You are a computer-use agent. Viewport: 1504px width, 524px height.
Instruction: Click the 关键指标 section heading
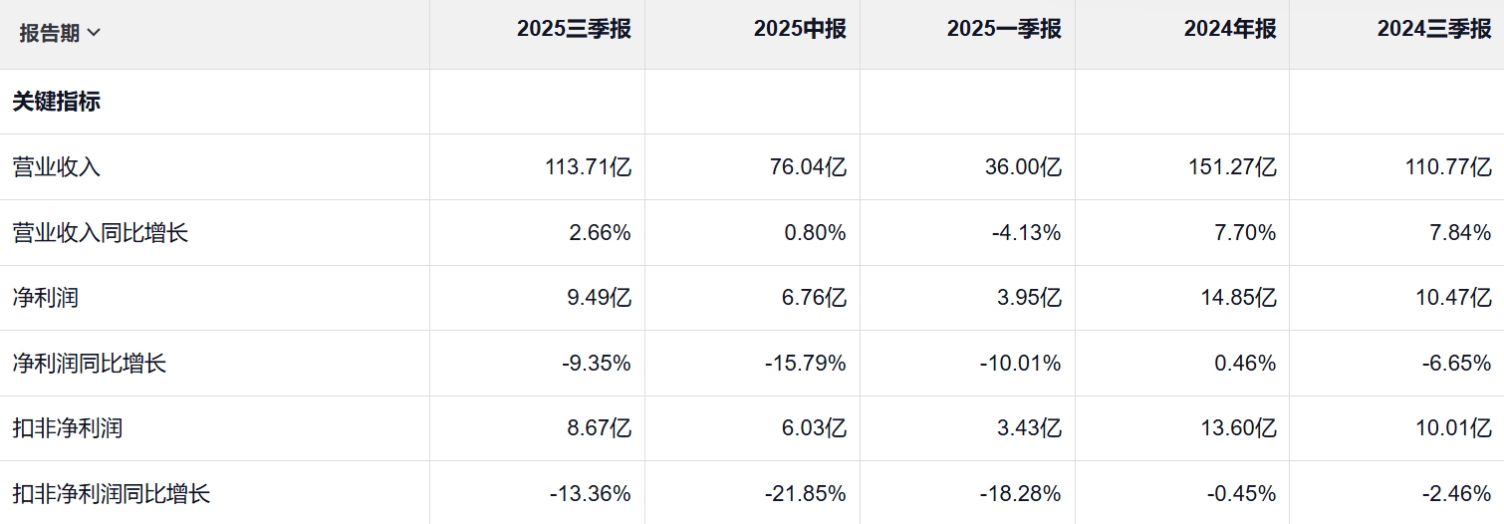56,102
